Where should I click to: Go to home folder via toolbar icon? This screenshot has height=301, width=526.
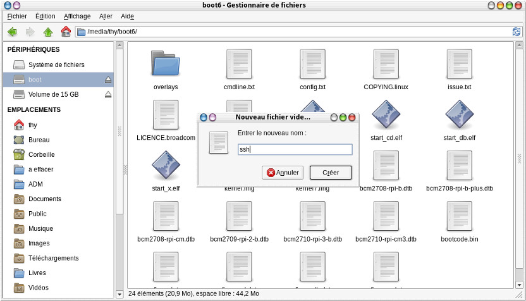coord(66,32)
